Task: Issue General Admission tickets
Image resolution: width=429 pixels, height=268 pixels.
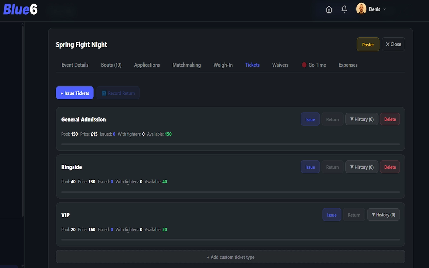Action: pos(310,119)
